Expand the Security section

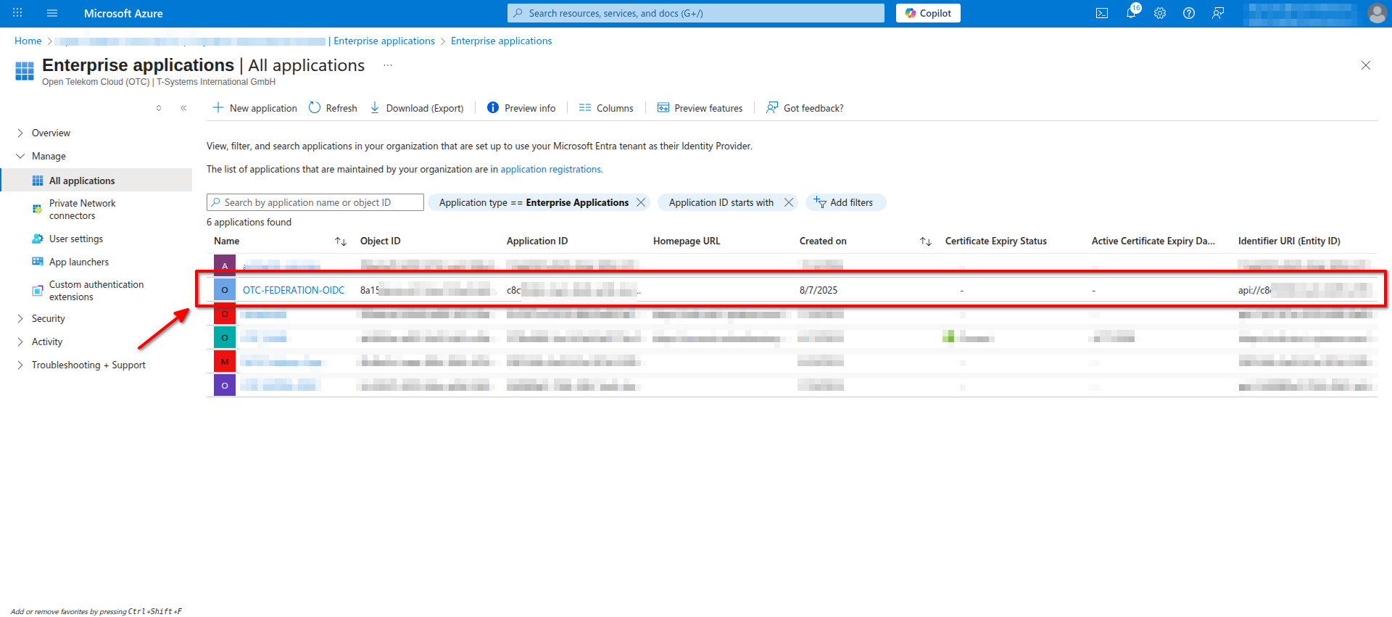click(20, 318)
